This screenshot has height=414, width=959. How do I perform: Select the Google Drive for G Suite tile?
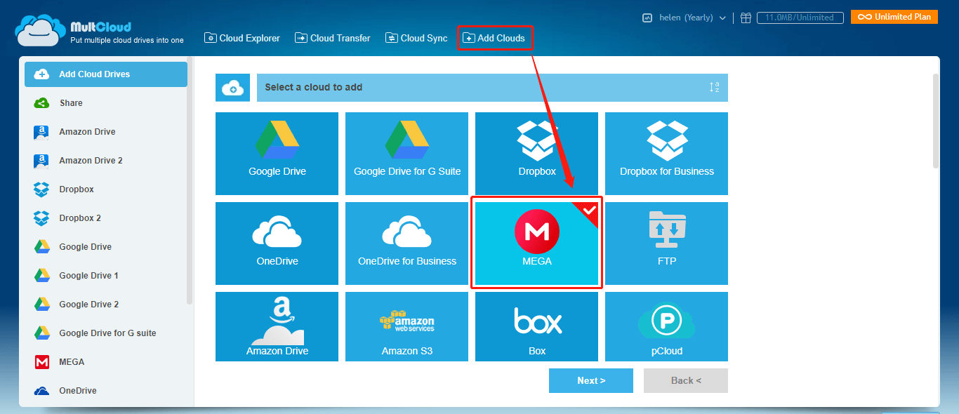pyautogui.click(x=406, y=154)
